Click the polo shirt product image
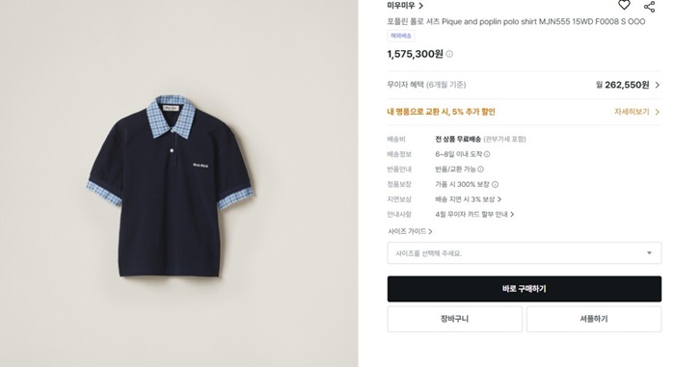This screenshot has width=675, height=367. coord(171,186)
